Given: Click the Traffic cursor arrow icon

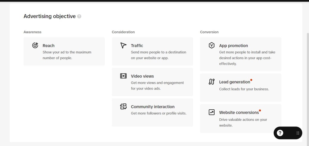Looking at the screenshot, I should [123, 45].
